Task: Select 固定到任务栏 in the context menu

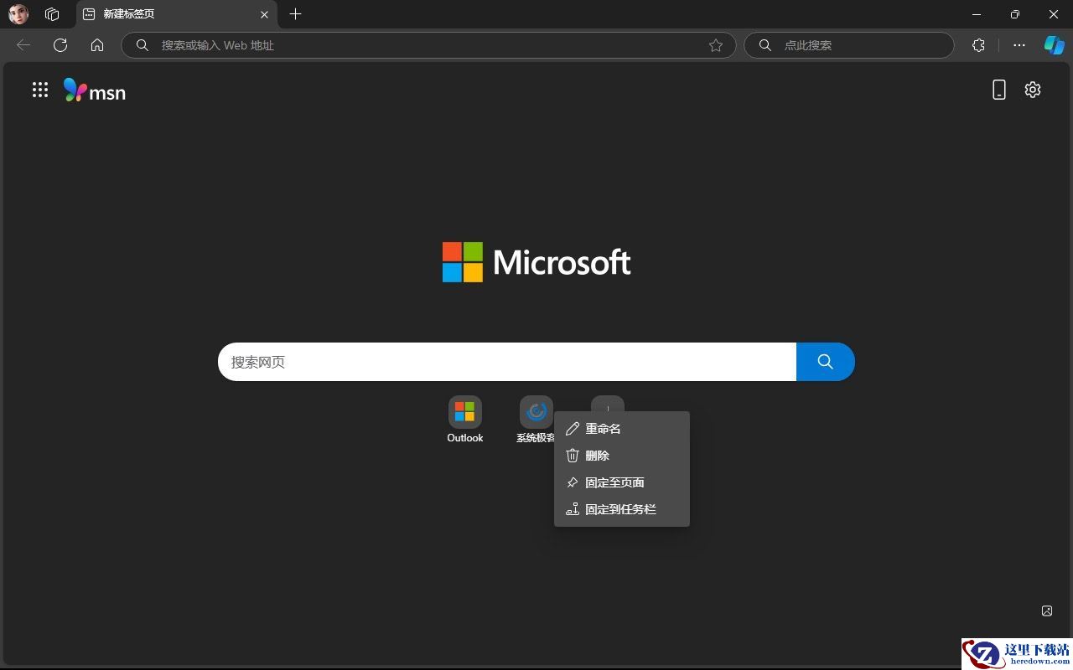Action: coord(622,509)
